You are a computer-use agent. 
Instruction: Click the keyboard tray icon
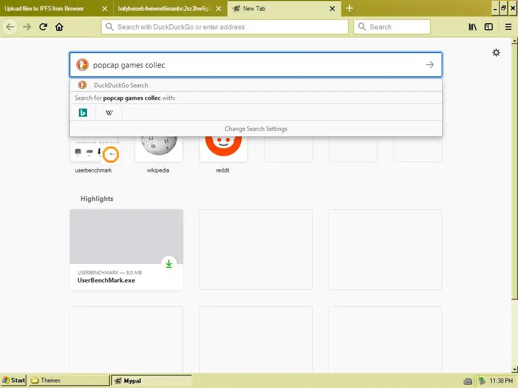(468, 381)
